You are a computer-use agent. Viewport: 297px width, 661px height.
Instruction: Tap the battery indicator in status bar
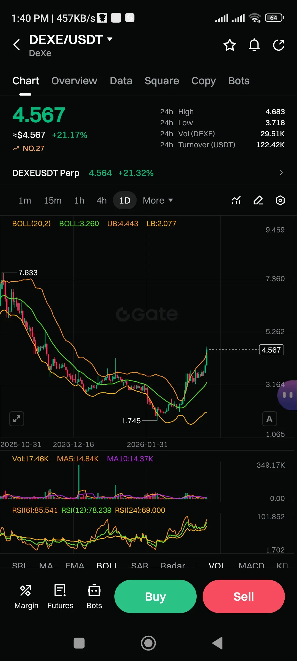(x=274, y=18)
